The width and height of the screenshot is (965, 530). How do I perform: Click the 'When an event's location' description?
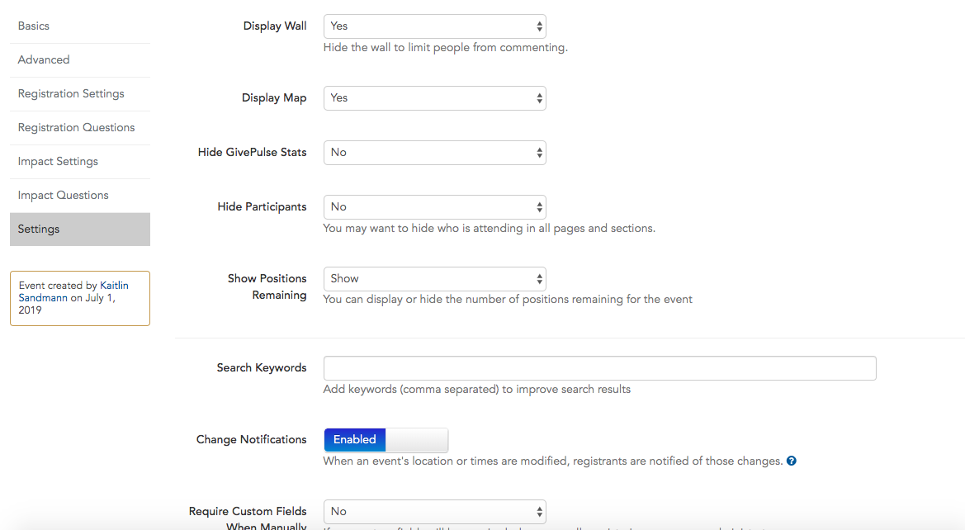552,461
